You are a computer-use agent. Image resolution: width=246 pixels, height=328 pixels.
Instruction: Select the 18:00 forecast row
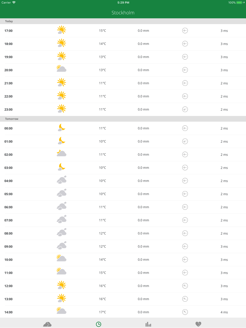coord(123,44)
